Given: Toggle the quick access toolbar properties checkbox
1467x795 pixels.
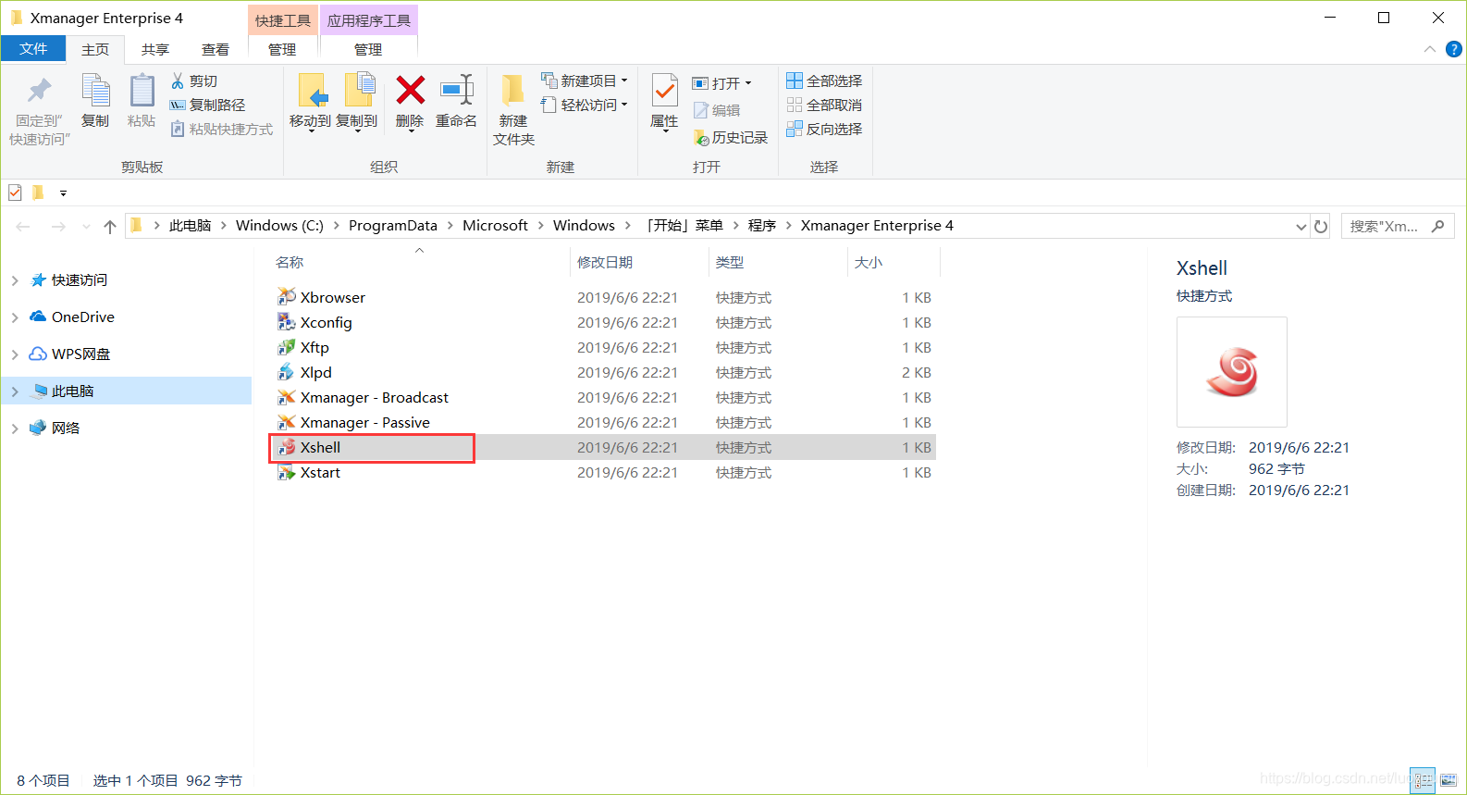Looking at the screenshot, I should tap(15, 193).
